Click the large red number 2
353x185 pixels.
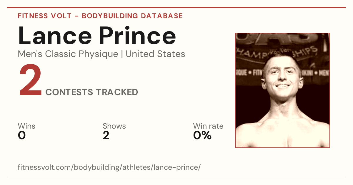30,80
